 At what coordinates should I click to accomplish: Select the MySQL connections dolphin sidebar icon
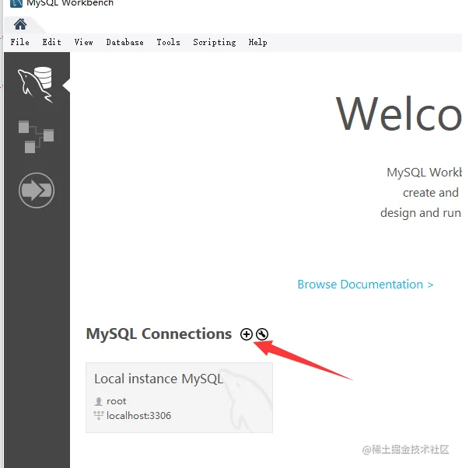(35, 85)
